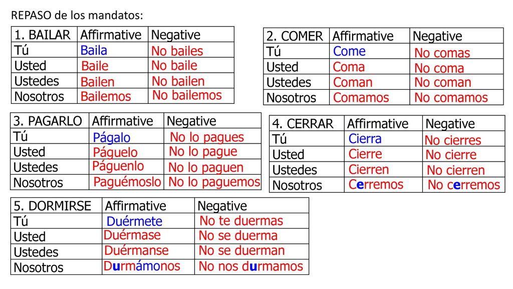Click the blue word "Págalo"
This screenshot has width=513, height=289.
pos(112,137)
